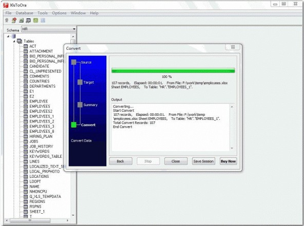Select the EMPLOYEES2 table row

41,111
